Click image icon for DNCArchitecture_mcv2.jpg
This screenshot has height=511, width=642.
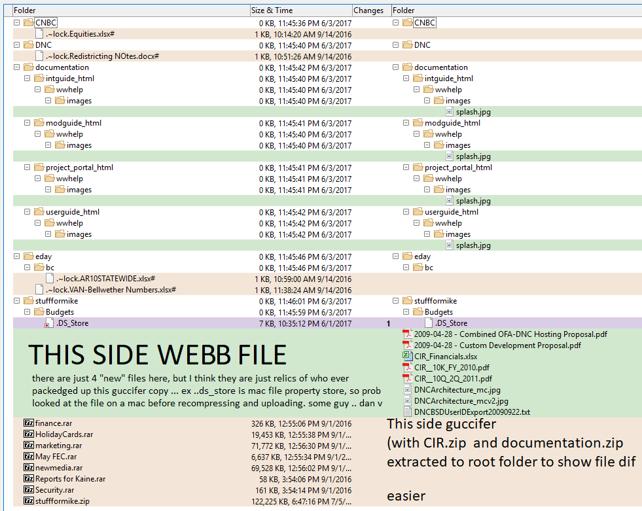pyautogui.click(x=408, y=400)
